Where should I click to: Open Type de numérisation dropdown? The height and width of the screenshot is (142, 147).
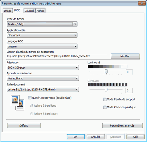tap(43, 78)
